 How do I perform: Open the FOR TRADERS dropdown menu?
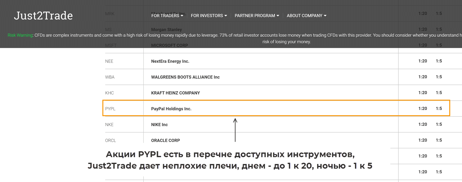[x=167, y=16]
